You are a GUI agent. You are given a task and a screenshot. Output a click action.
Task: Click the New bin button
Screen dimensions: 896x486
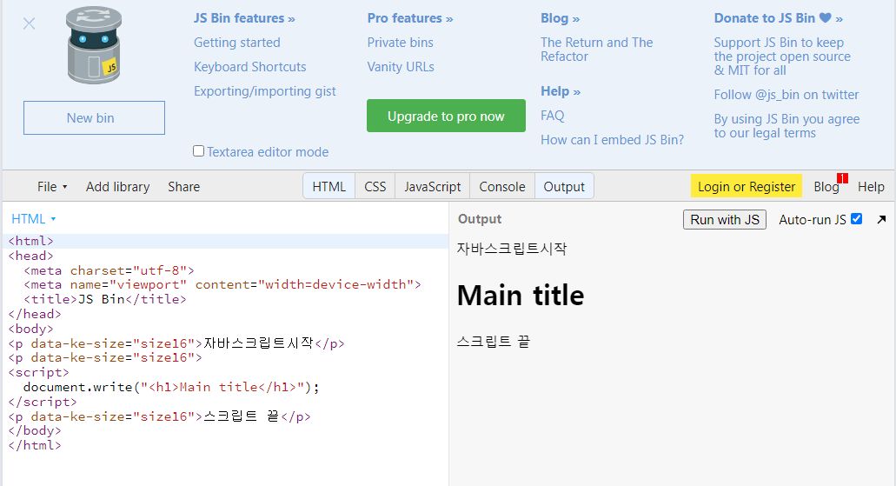(x=94, y=117)
